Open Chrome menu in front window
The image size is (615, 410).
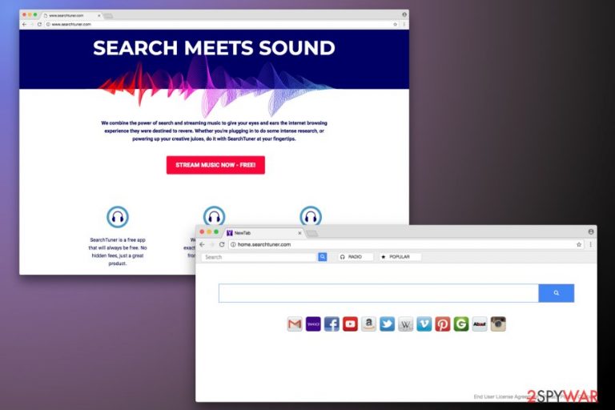tap(590, 244)
